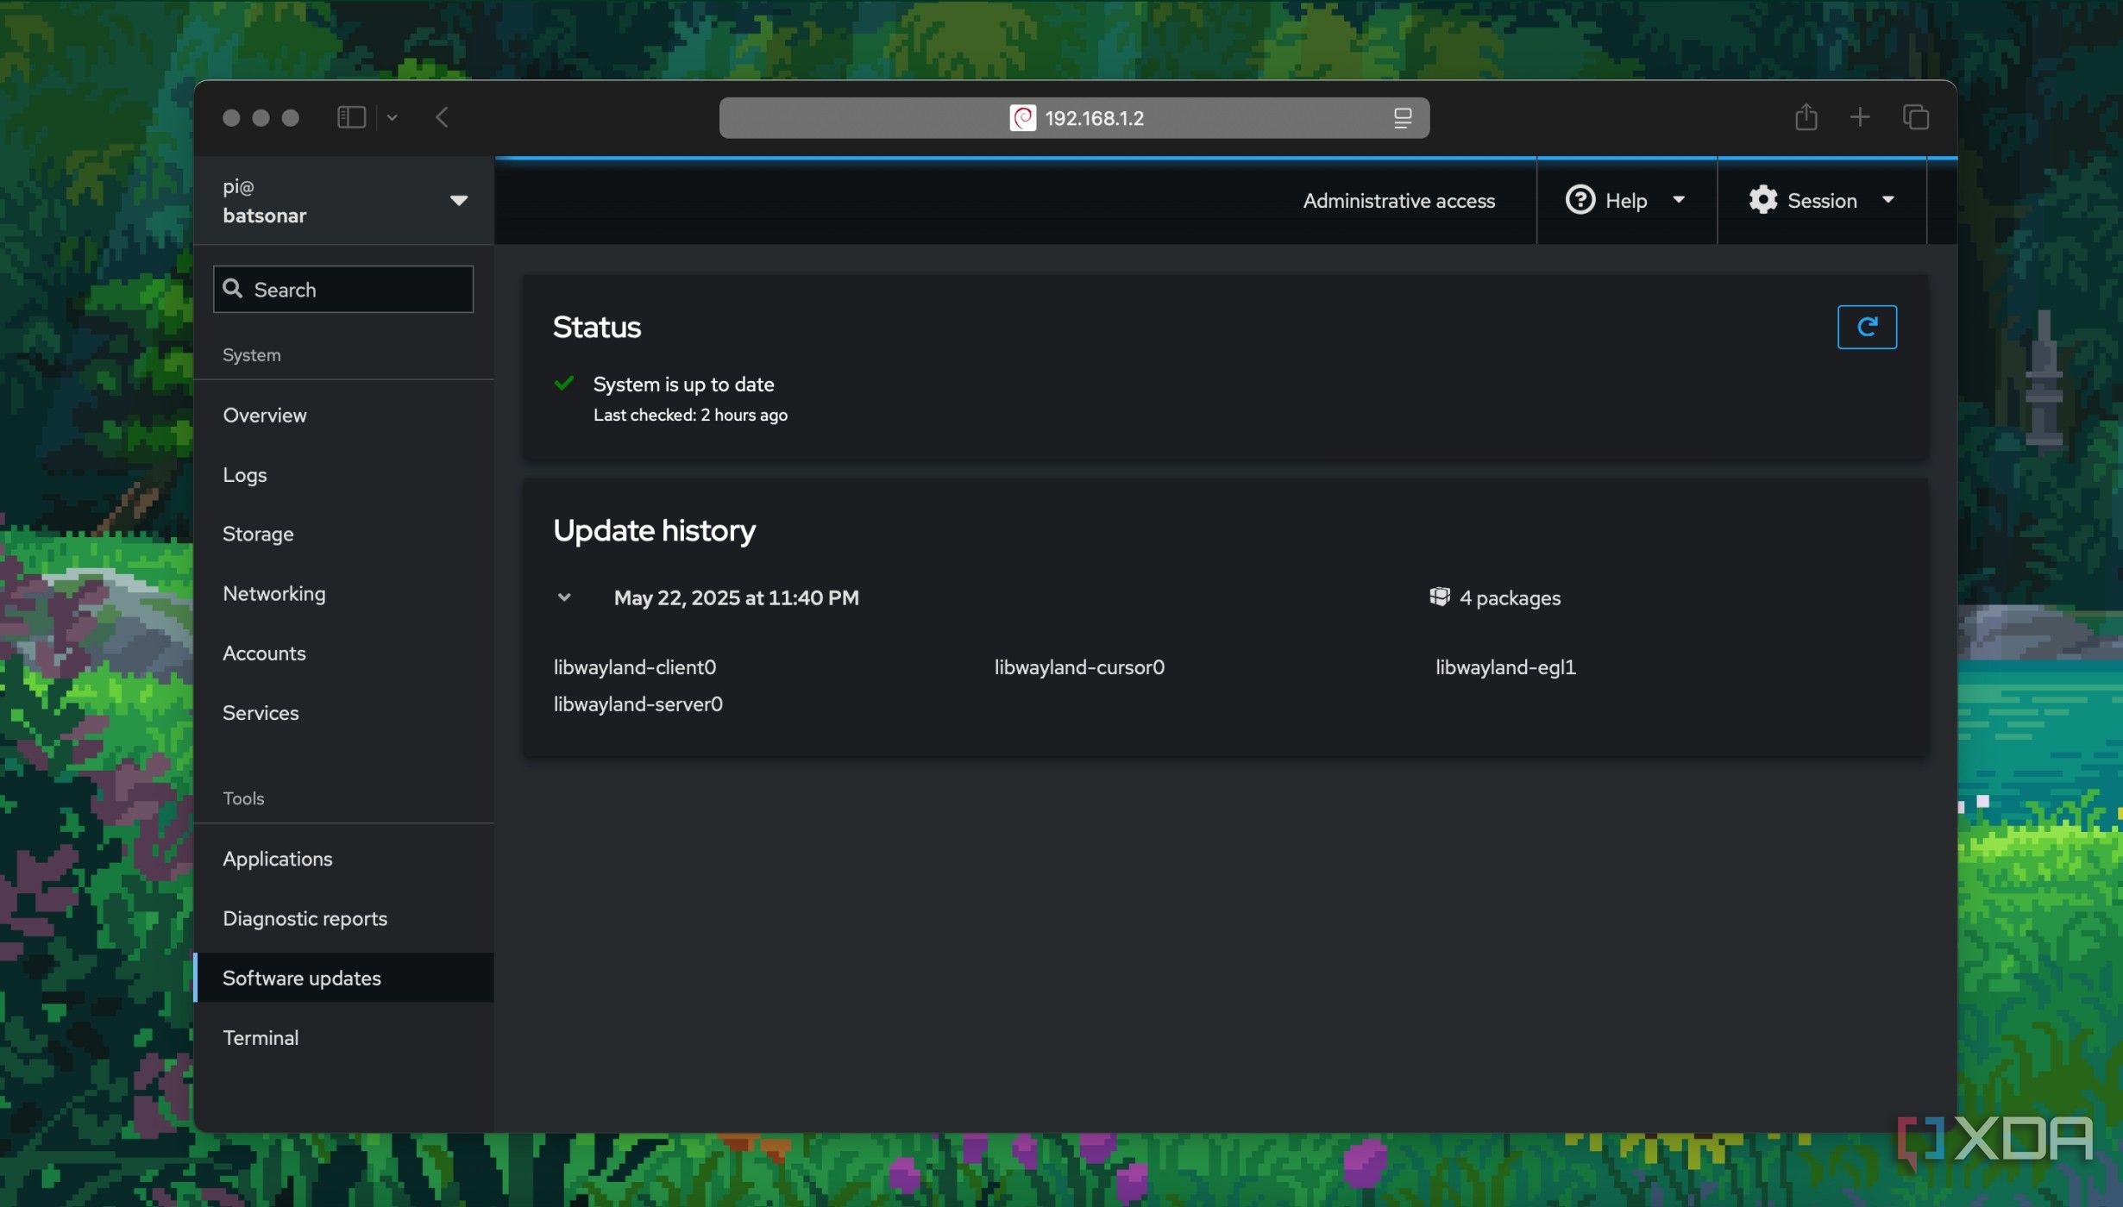This screenshot has width=2123, height=1207.
Task: Open the Overview page
Action: (x=344, y=416)
